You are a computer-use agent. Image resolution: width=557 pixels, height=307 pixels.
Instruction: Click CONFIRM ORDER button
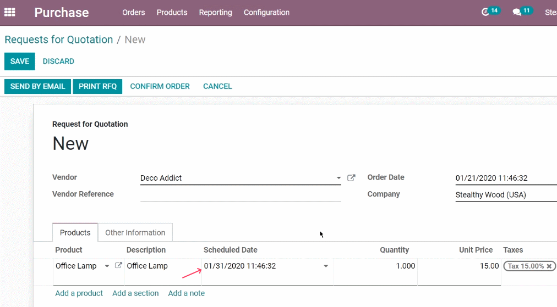pos(160,87)
